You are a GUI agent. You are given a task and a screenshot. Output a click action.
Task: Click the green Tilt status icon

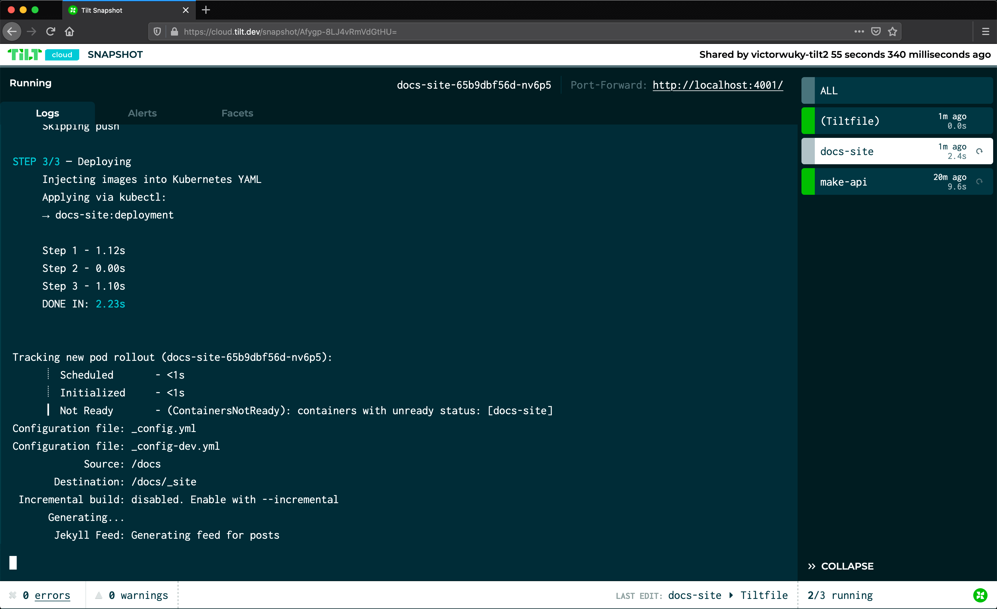[x=980, y=595]
